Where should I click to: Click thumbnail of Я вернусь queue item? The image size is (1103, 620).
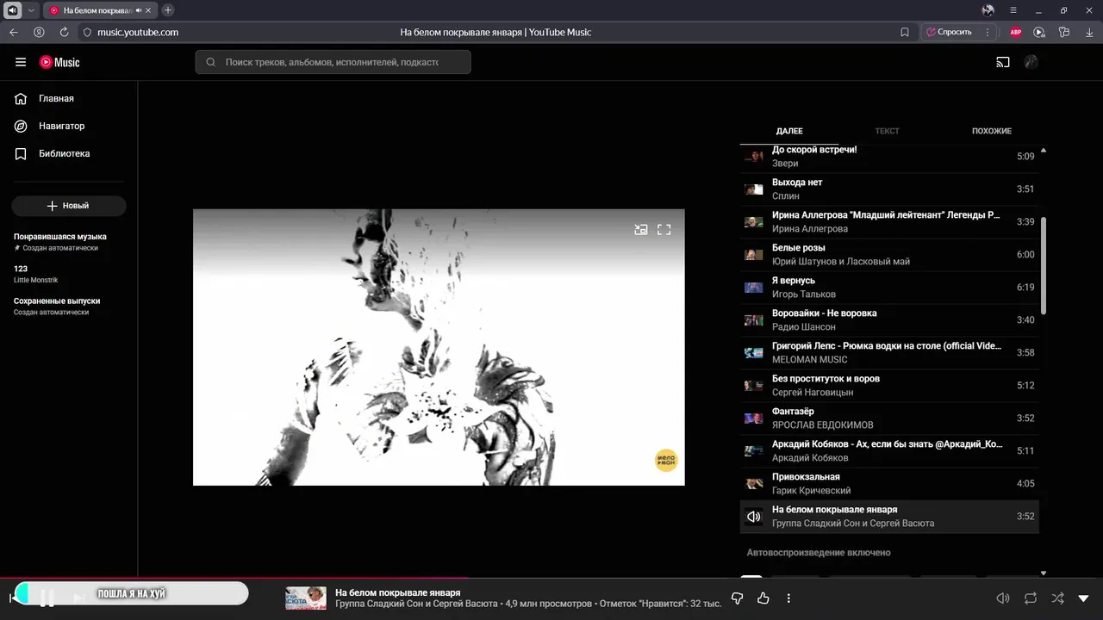pyautogui.click(x=754, y=288)
